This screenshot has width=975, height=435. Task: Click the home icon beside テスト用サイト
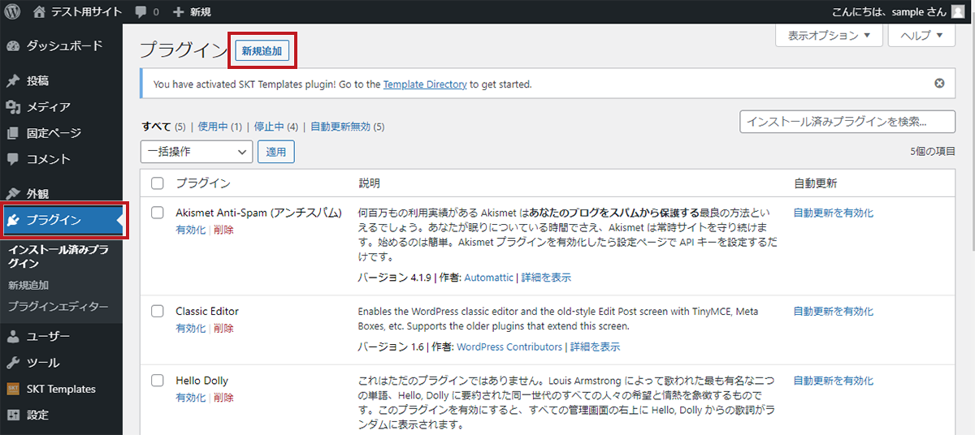(40, 12)
